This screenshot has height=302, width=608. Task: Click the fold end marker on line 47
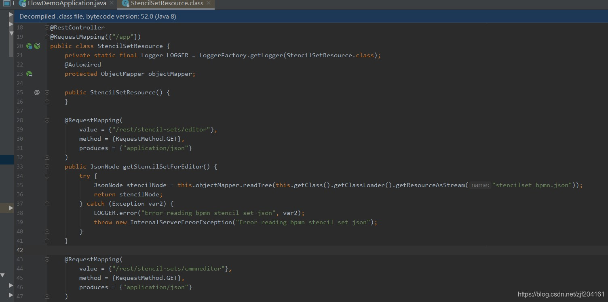47,296
